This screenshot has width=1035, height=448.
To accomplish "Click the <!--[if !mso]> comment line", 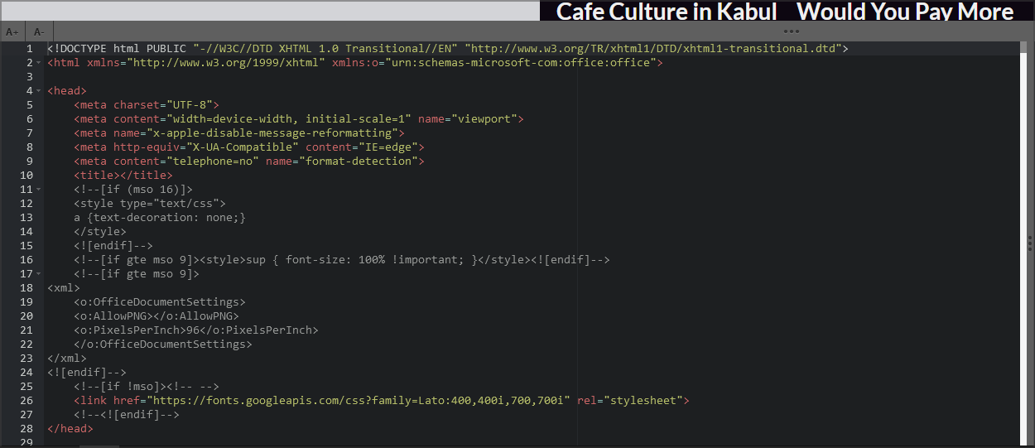I will [x=147, y=387].
